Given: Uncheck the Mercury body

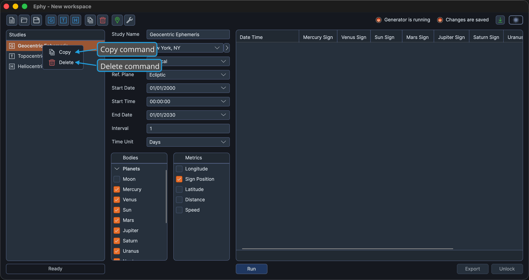Looking at the screenshot, I should (117, 189).
